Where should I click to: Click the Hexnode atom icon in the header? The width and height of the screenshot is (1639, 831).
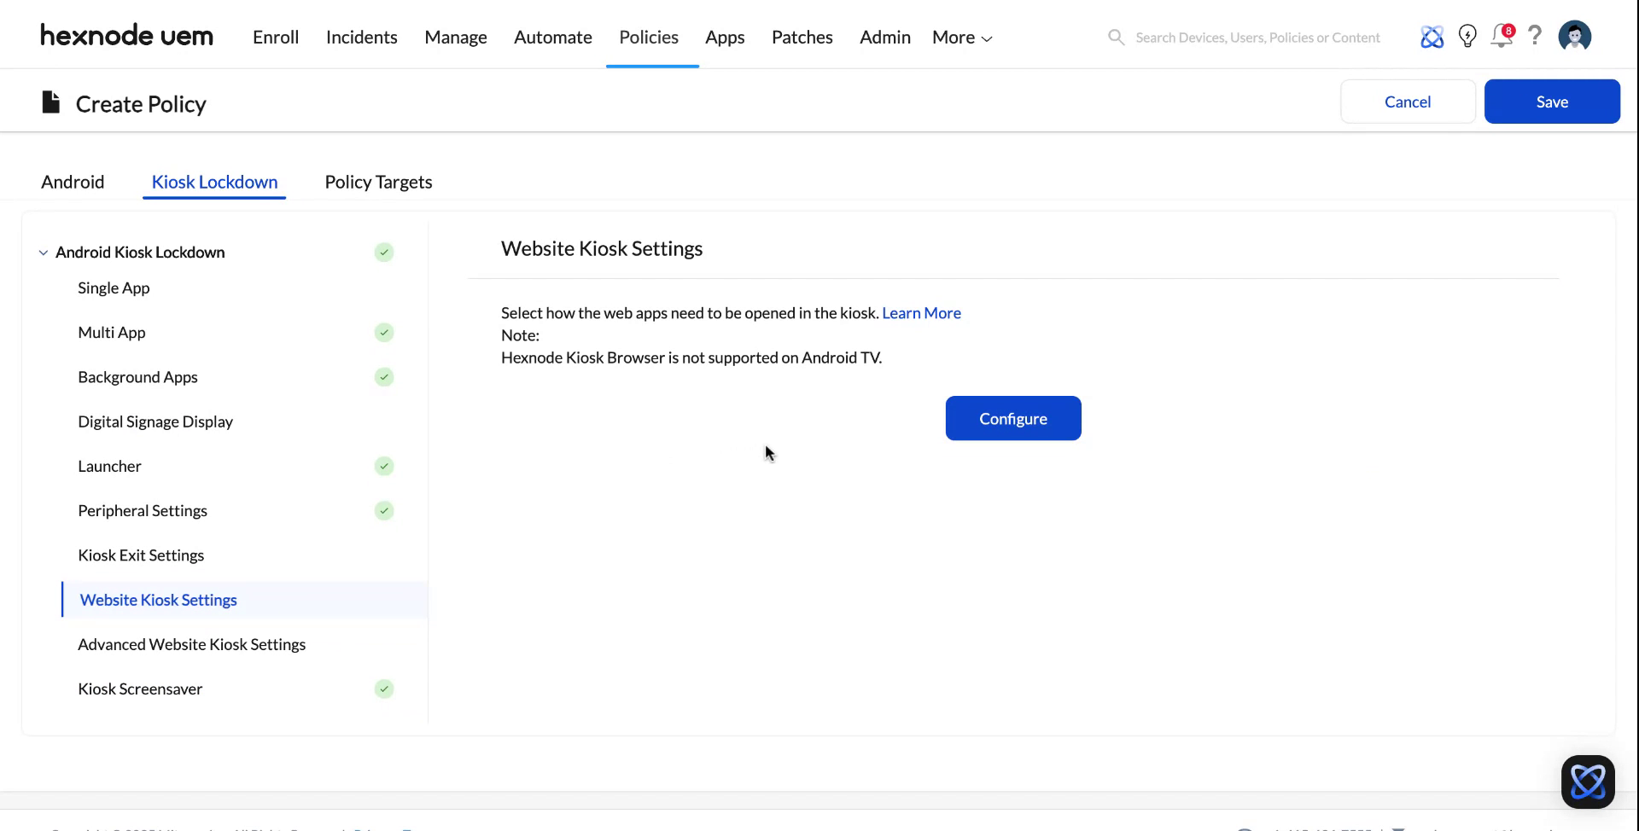[x=1432, y=37]
